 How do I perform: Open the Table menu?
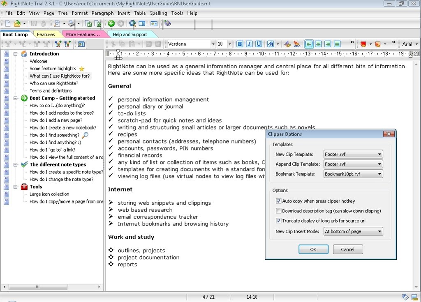coord(140,13)
